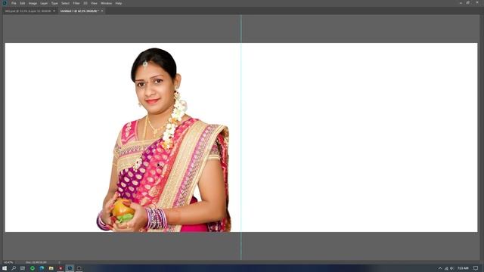Viewport: 484px width, 272px height.
Task: Click the volume icon in system tray
Action: tap(452, 268)
